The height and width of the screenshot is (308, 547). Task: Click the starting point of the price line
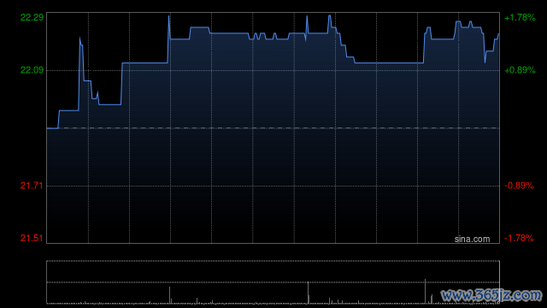(x=48, y=128)
